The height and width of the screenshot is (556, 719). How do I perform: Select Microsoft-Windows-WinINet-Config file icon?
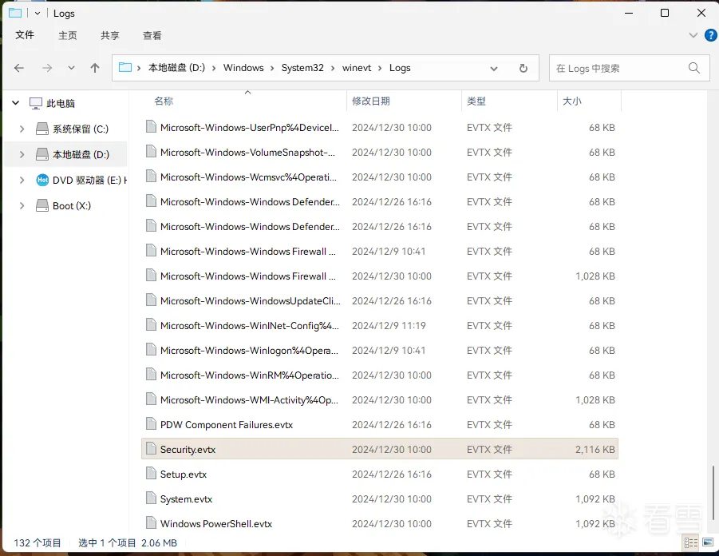pyautogui.click(x=151, y=324)
